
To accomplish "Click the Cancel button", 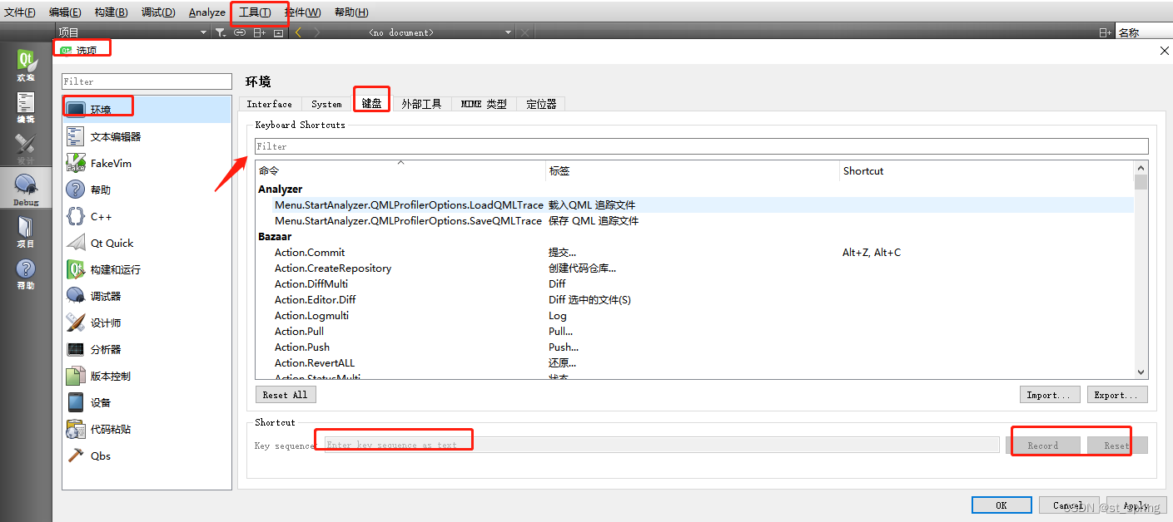I will 1068,505.
